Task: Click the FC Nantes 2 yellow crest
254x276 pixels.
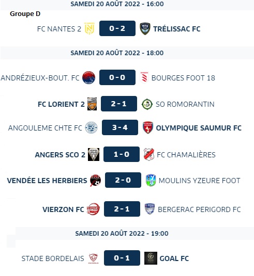Action: pos(89,28)
